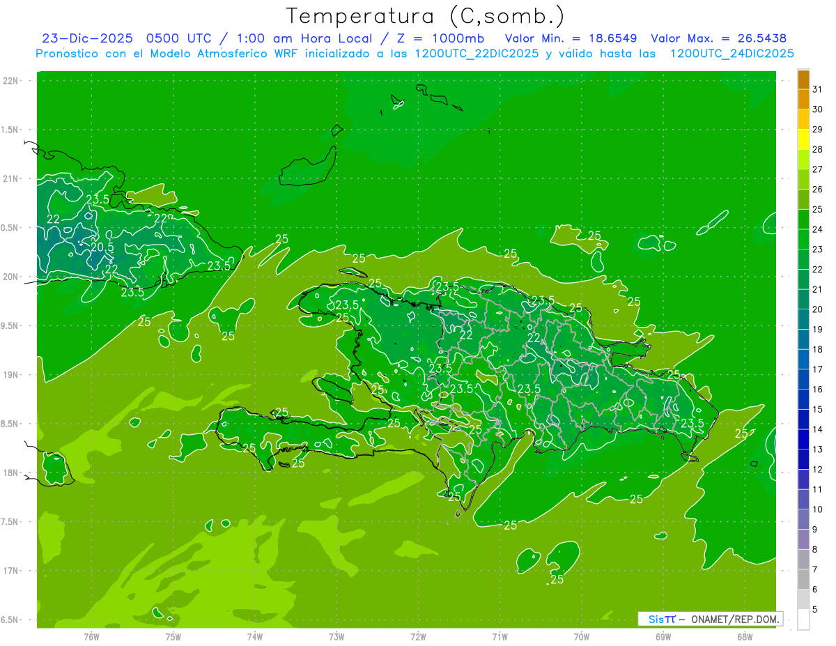Click the '73W' longitude axis label
The height and width of the screenshot is (646, 836).
pyautogui.click(x=336, y=636)
